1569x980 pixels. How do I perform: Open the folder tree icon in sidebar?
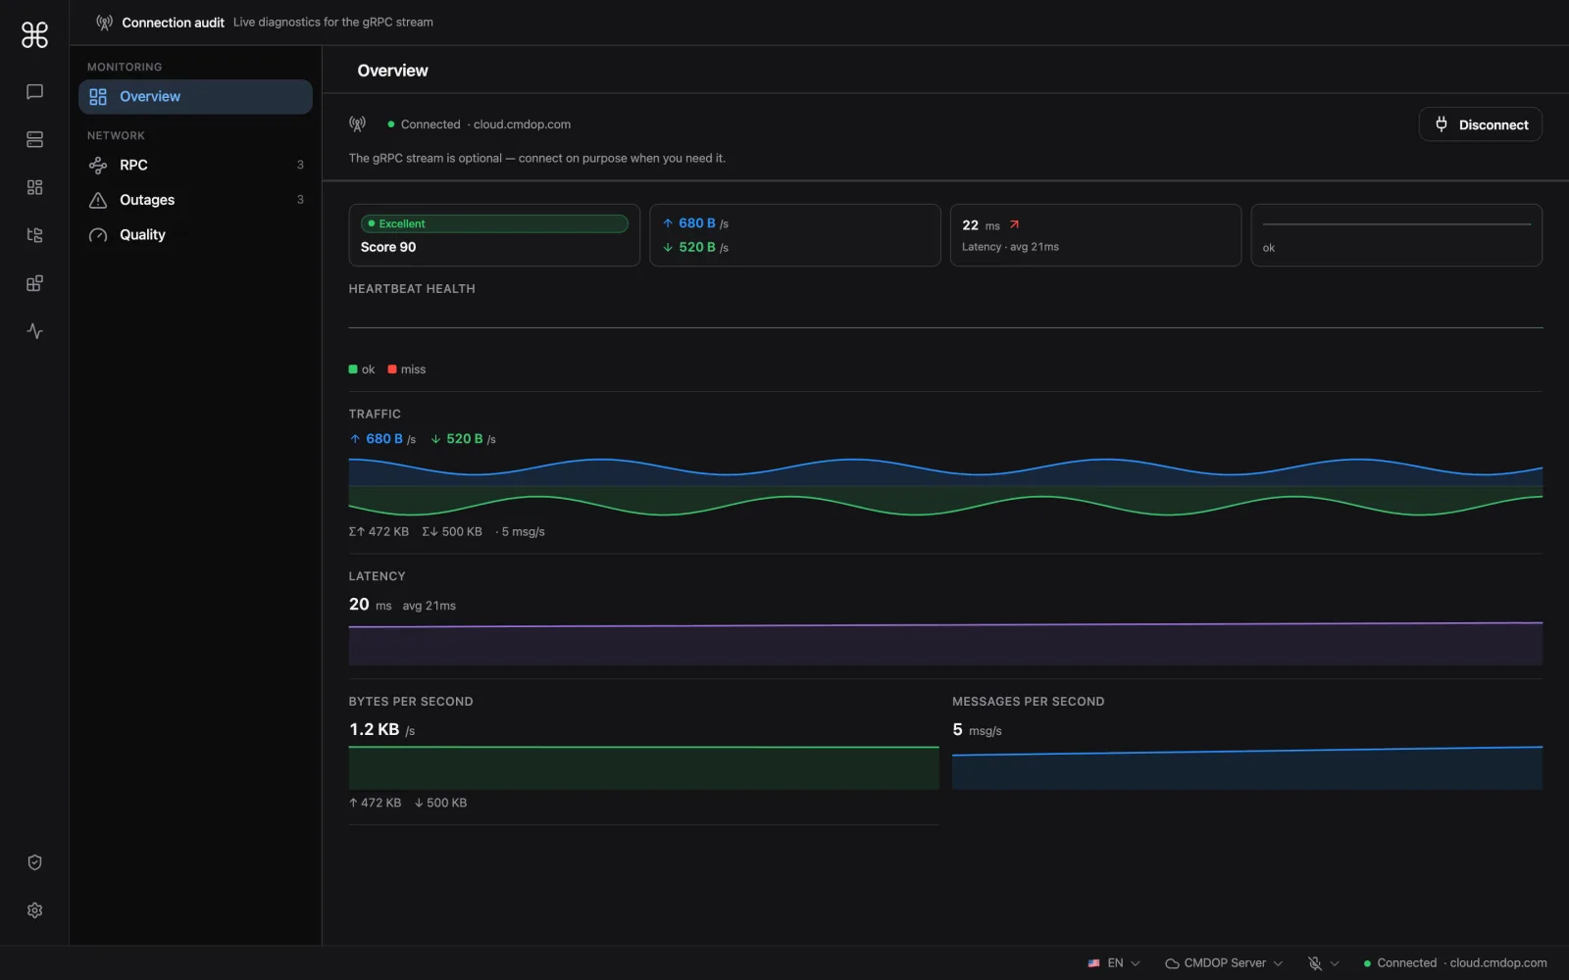pos(34,235)
